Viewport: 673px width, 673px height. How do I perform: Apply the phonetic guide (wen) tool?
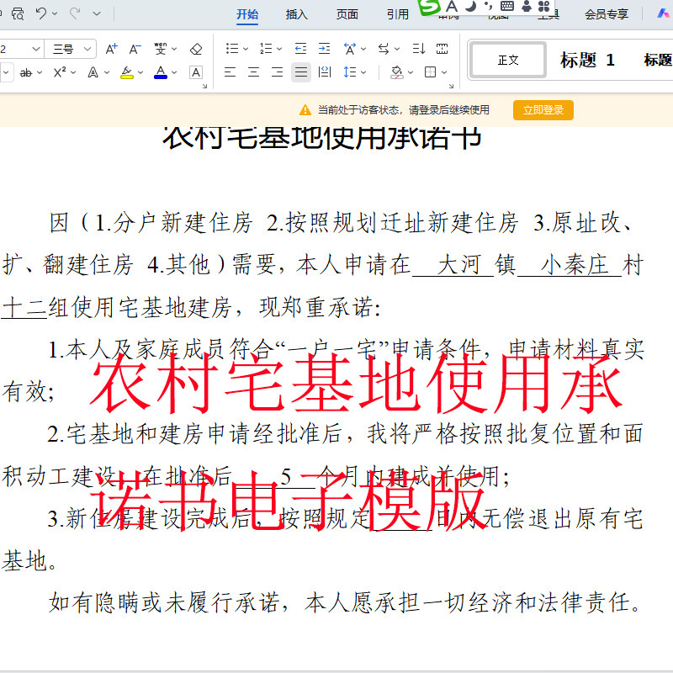pyautogui.click(x=161, y=49)
